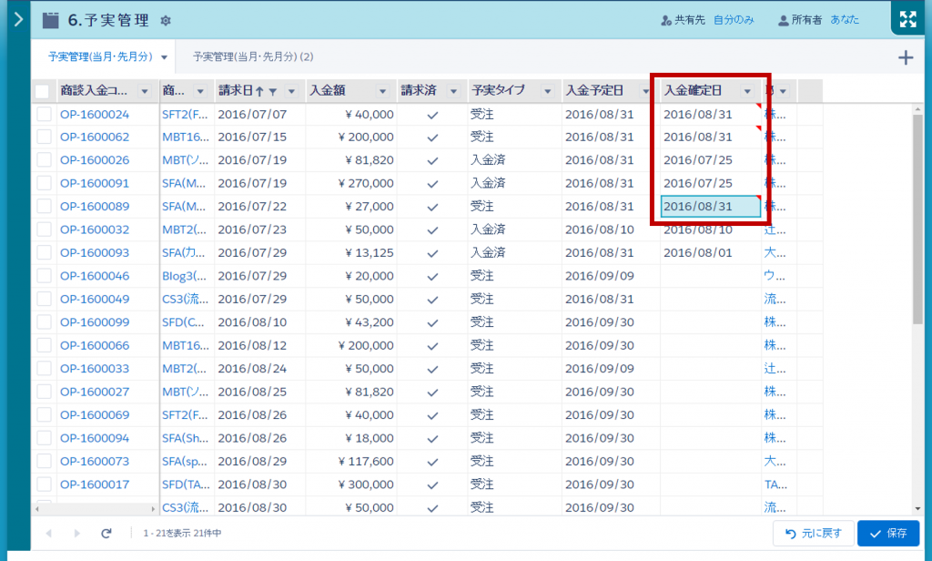This screenshot has width=932, height=561.
Task: Click the empty 入金確定日 cell for OP-1600046
Action: click(710, 276)
